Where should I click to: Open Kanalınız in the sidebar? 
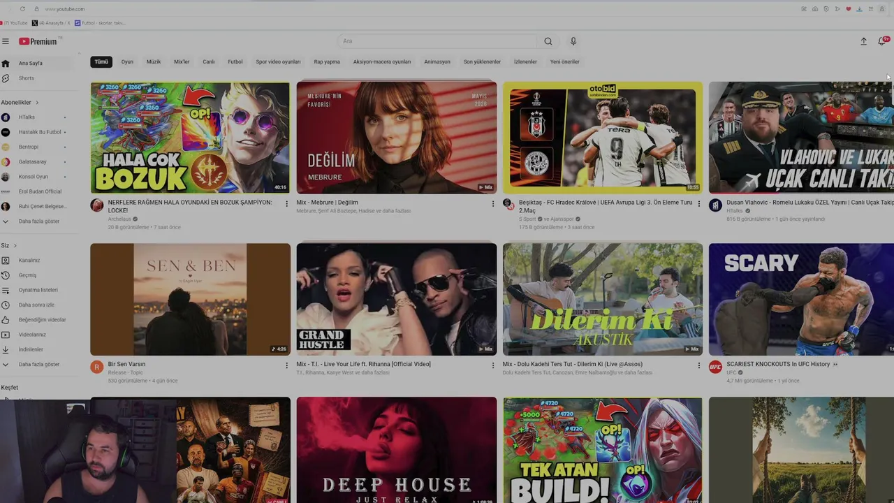tap(36, 261)
